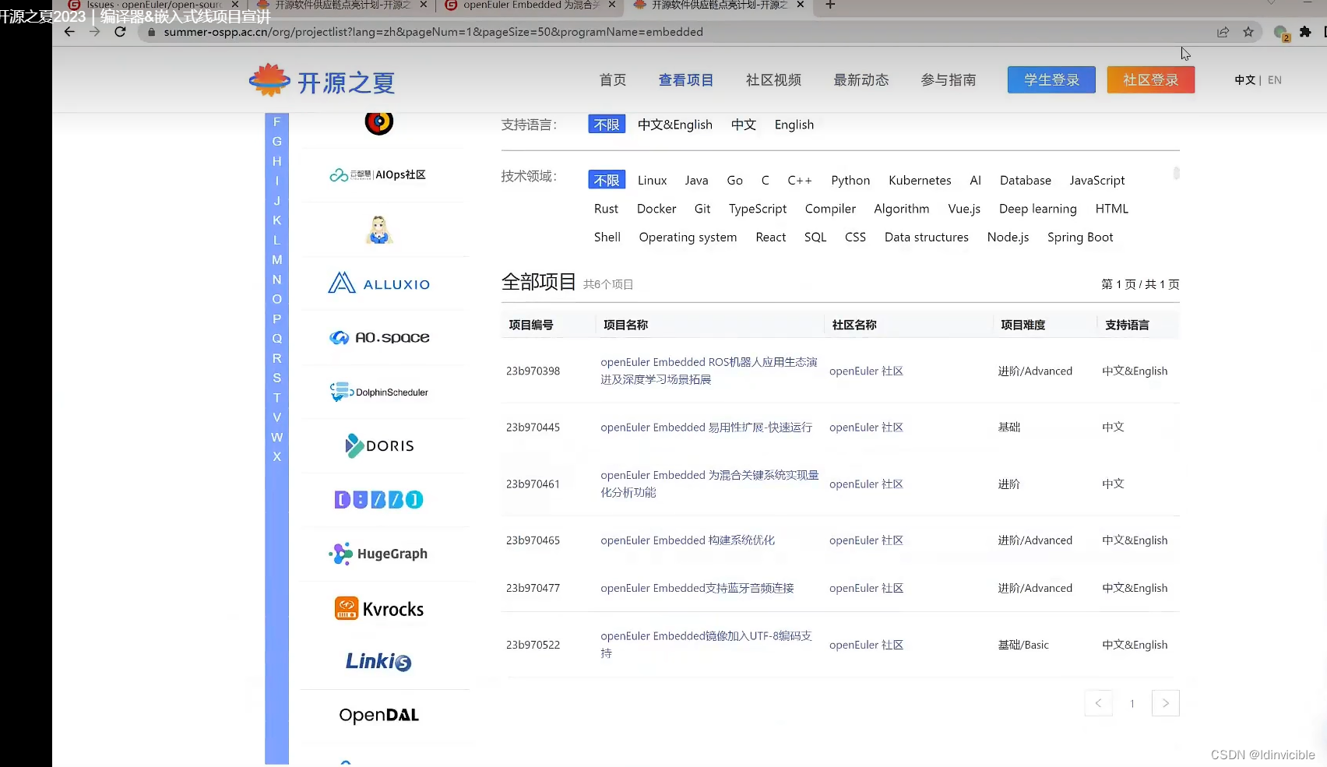
Task: Open project openEuler Embedded支持蓝牙音频连接
Action: (x=697, y=588)
